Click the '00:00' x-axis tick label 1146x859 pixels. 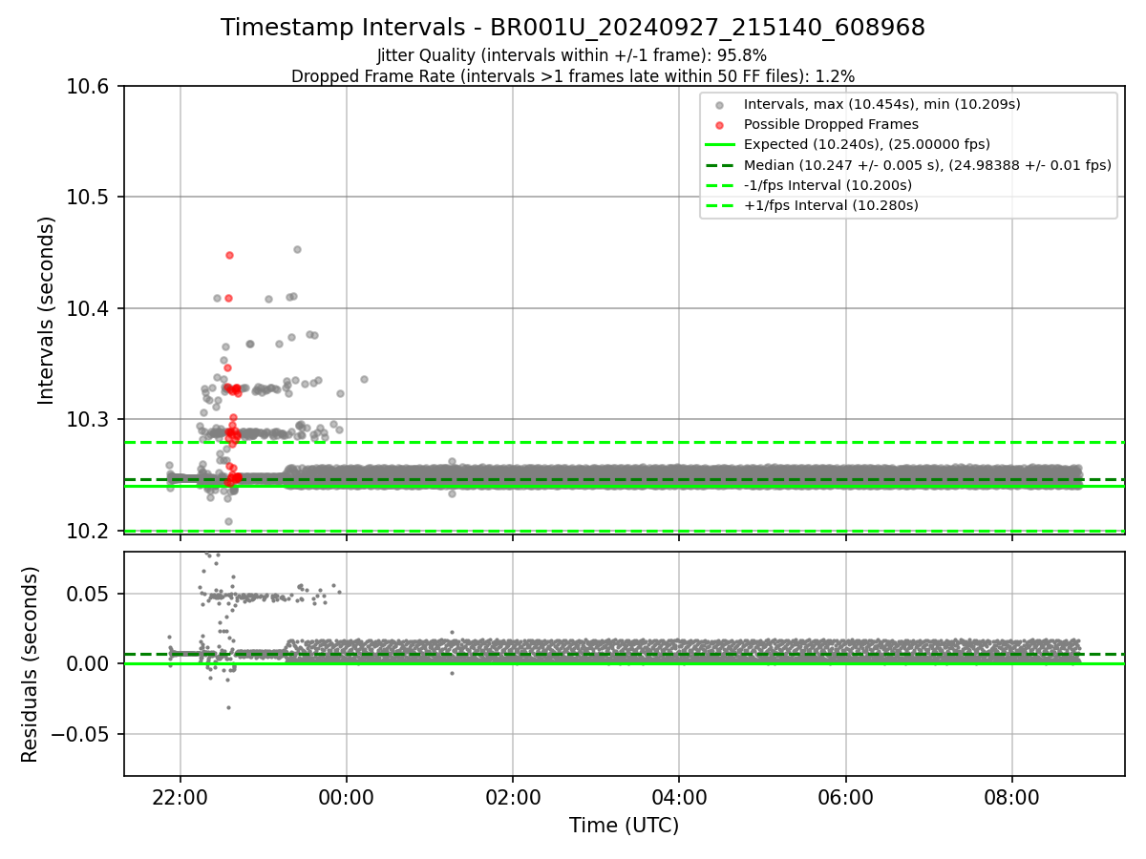tap(347, 798)
